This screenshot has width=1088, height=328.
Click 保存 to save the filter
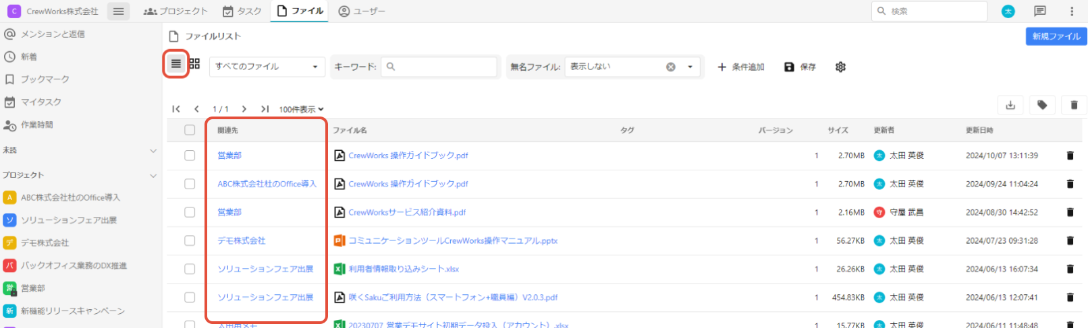pos(800,67)
